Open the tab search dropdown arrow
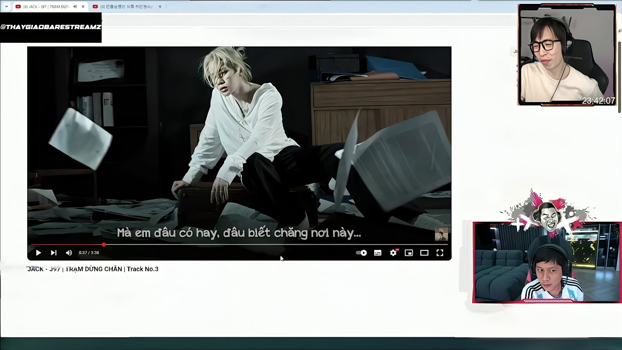 pos(6,6)
